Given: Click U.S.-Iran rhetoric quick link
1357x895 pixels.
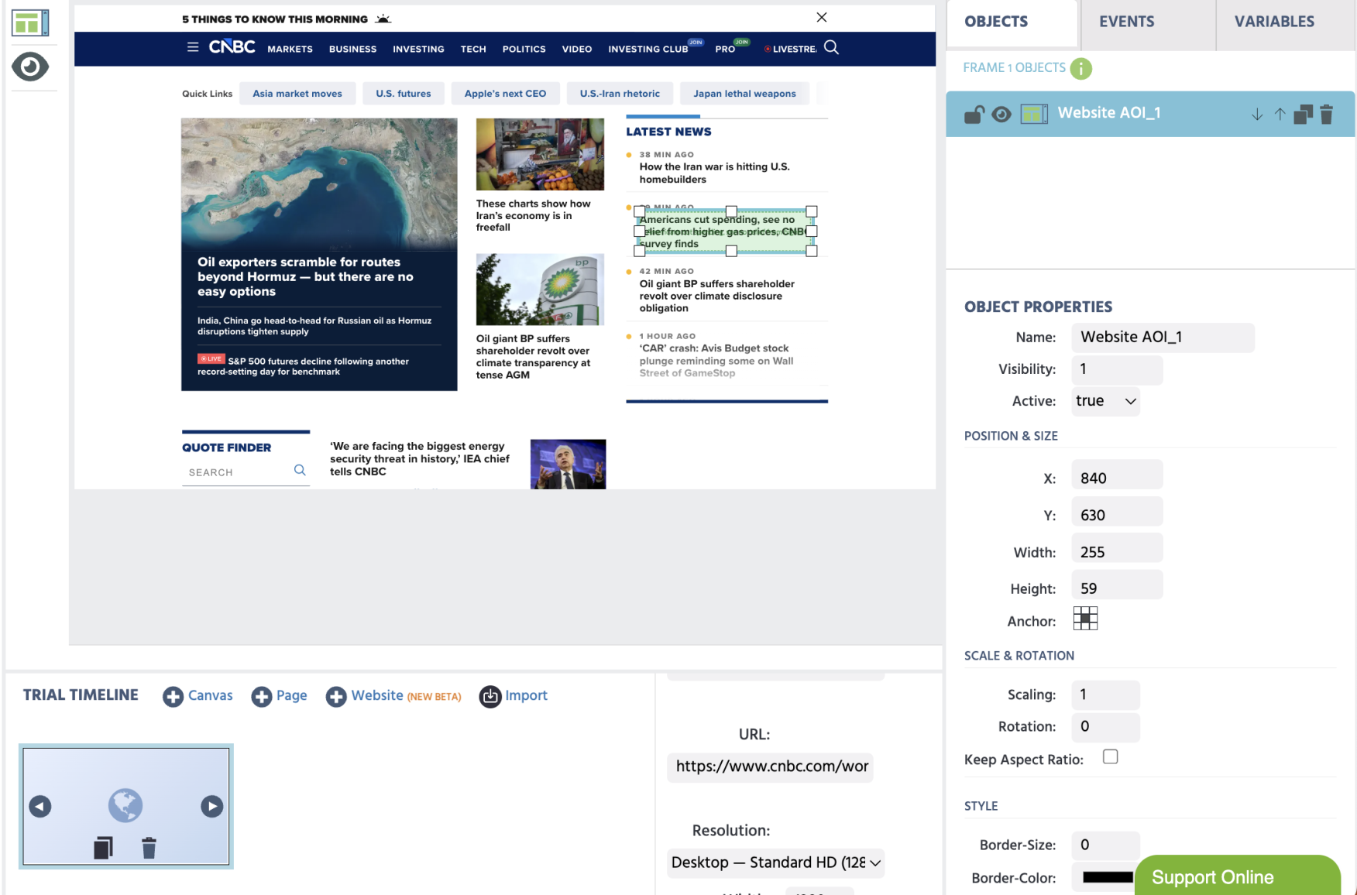Looking at the screenshot, I should click(620, 94).
